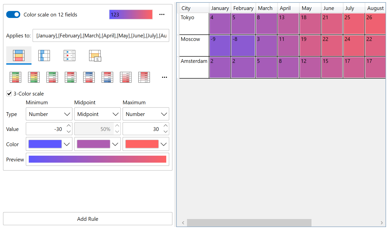389x229 pixels.
Task: Click the purple Midpoint color swatch
Action: [93, 144]
